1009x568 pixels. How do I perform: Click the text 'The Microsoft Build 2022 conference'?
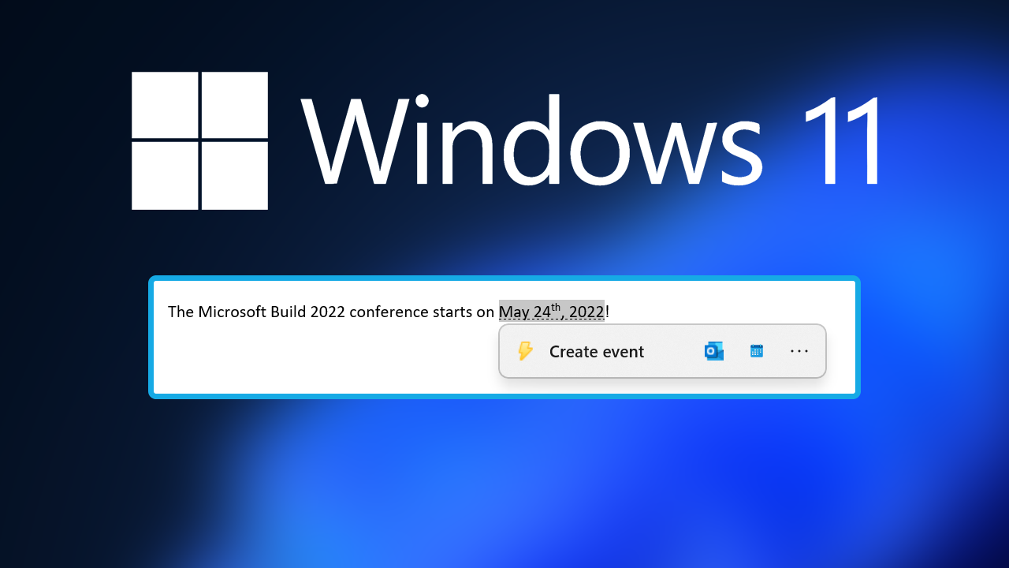coord(297,312)
